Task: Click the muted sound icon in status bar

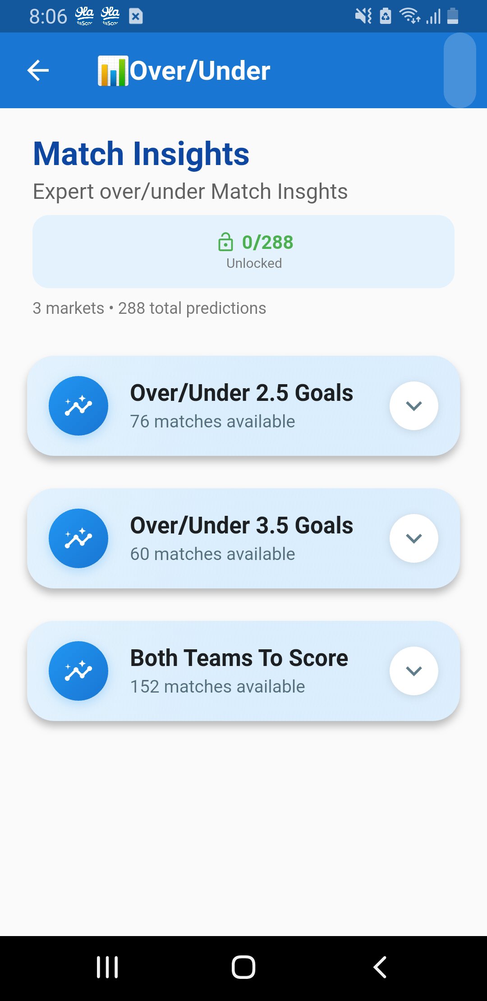Action: point(363,16)
